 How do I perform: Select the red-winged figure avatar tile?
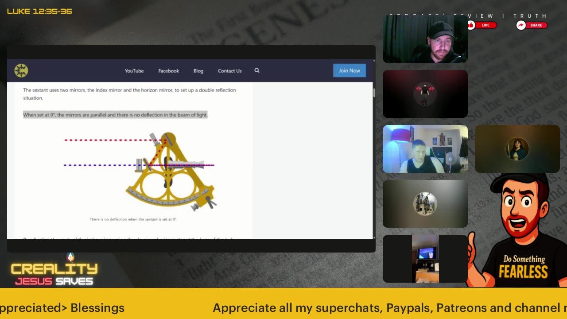click(425, 94)
